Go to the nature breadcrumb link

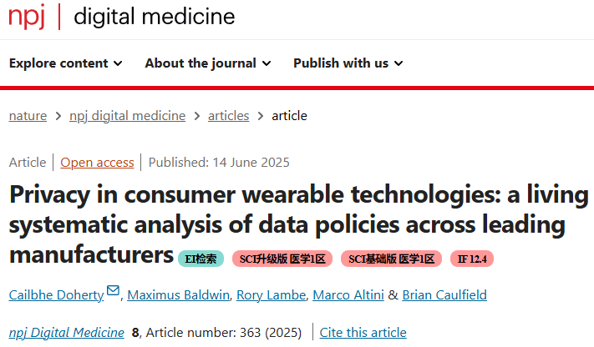28,116
